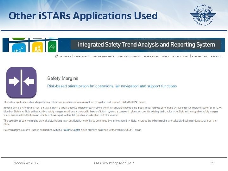Screen dimensions: 228x171
Task: Click the 'CMA Workshop Module 2' footer text
Action: tap(114, 163)
